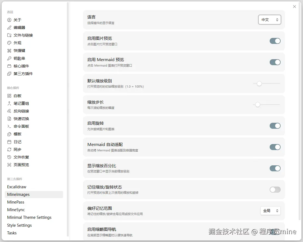The width and height of the screenshot is (303, 242).
Task: Click the 关于 person icon in the sidebar
Action: click(x=9, y=20)
